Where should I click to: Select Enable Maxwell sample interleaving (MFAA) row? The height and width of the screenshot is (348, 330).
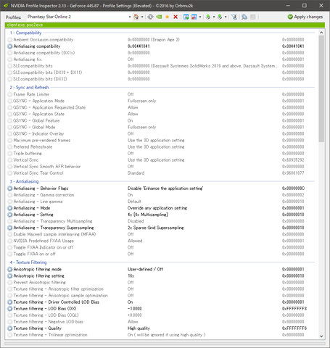tap(161, 234)
